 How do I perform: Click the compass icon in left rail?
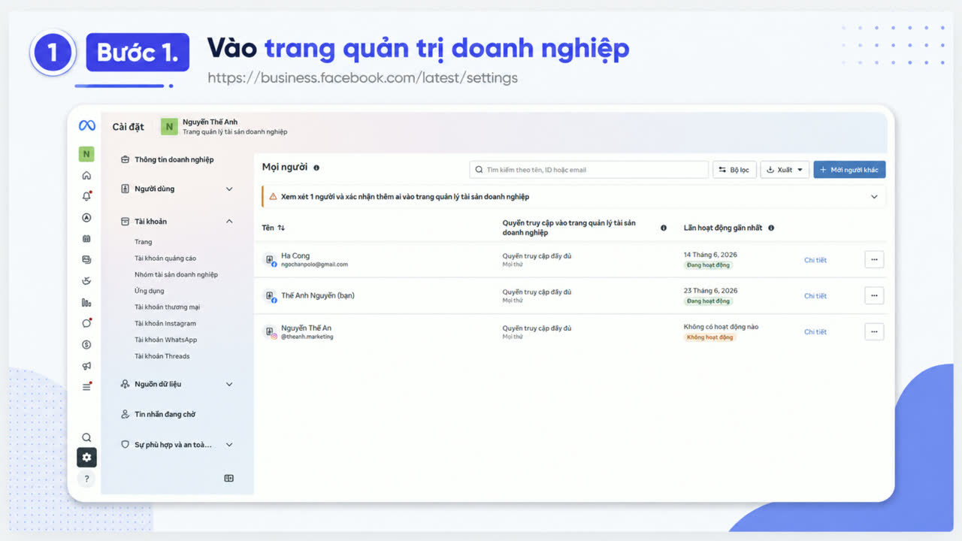pos(86,218)
